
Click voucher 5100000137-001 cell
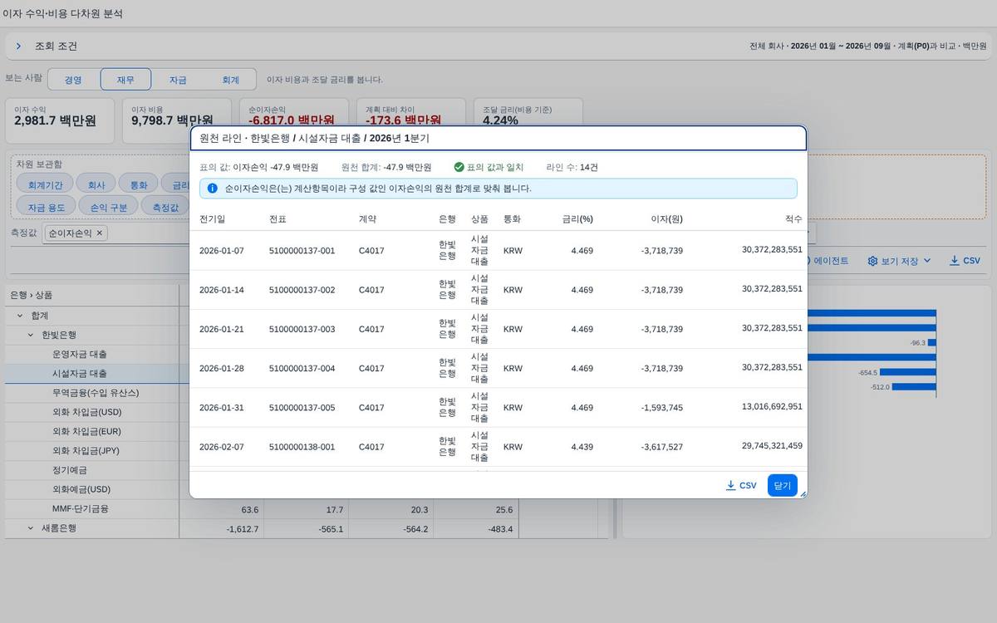(x=302, y=251)
